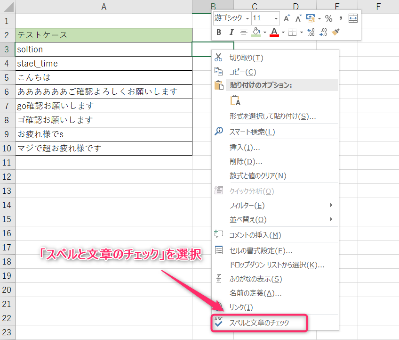Click the select-all corner triangle

tap(8, 7)
